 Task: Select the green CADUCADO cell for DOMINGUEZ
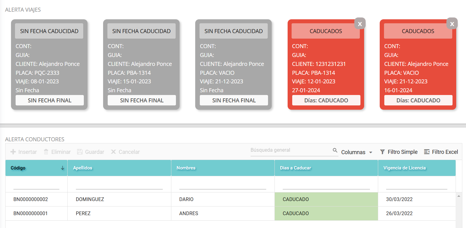(x=326, y=199)
